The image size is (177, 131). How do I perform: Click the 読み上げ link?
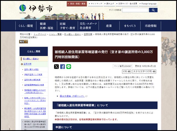[109, 4]
